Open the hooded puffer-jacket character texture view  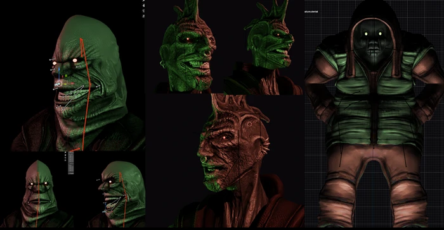click(x=374, y=114)
